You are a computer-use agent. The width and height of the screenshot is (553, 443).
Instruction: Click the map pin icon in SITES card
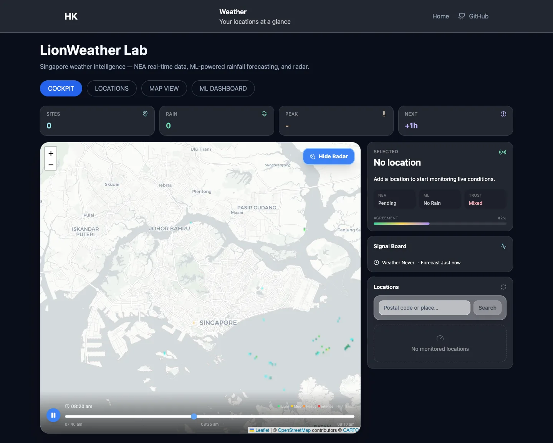click(x=145, y=114)
